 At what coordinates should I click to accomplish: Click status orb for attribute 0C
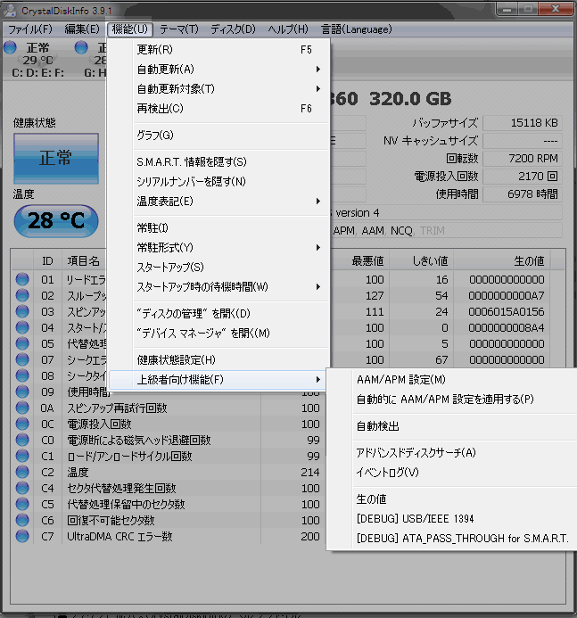pos(22,424)
